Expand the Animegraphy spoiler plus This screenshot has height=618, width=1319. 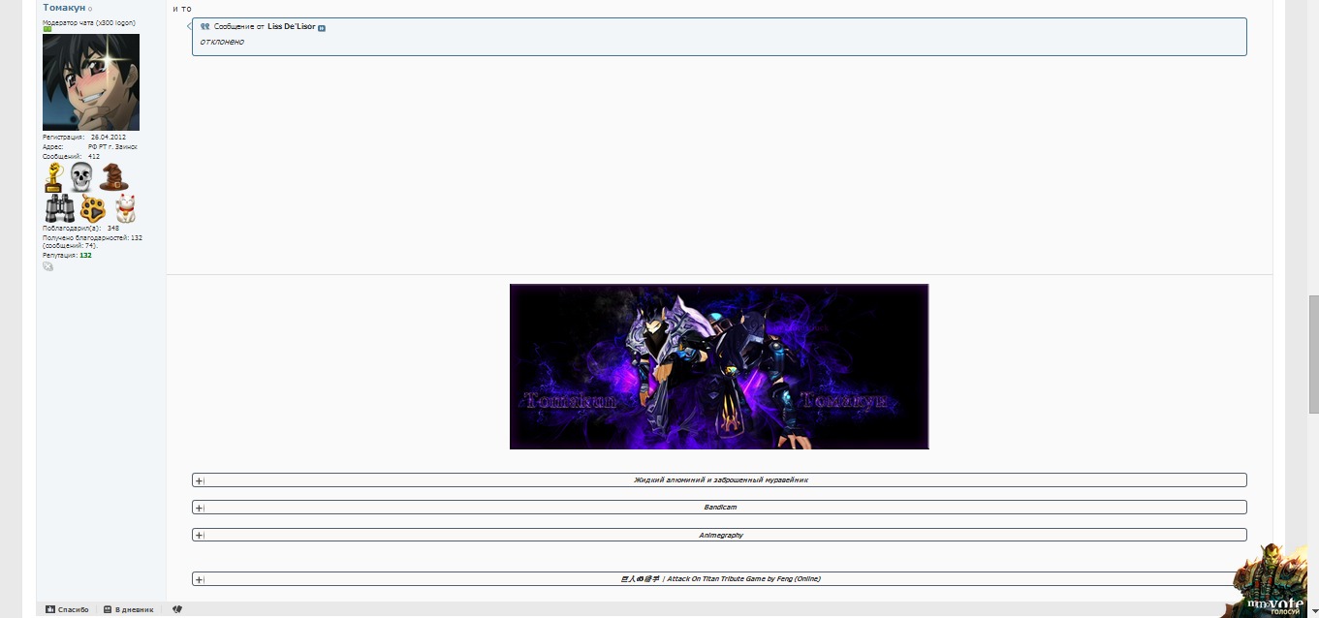199,535
